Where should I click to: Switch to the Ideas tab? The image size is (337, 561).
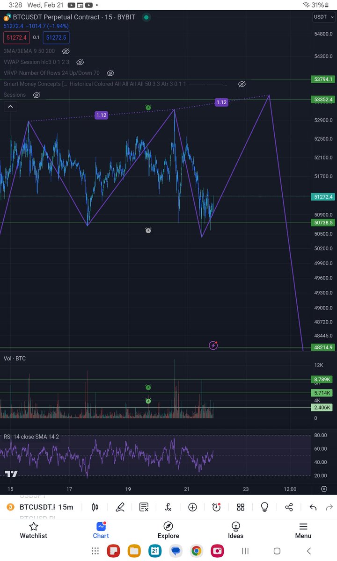click(x=235, y=531)
